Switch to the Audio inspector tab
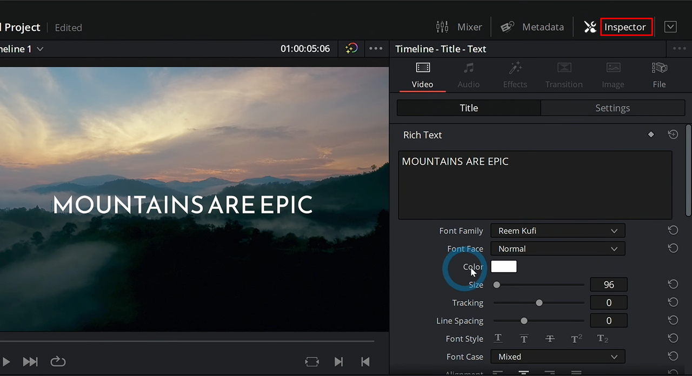This screenshot has width=692, height=376. point(469,75)
